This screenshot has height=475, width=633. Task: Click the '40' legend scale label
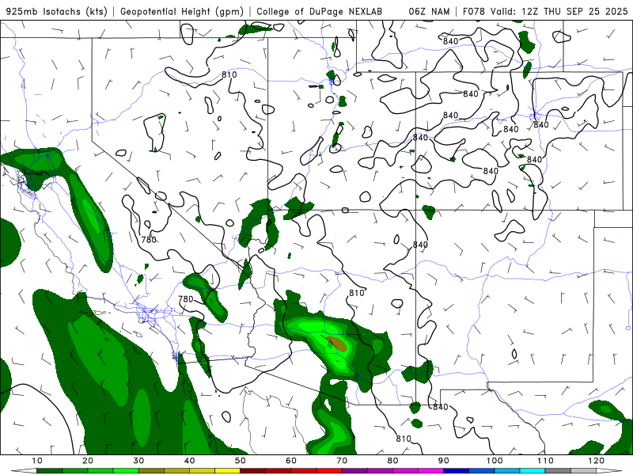[189, 461]
